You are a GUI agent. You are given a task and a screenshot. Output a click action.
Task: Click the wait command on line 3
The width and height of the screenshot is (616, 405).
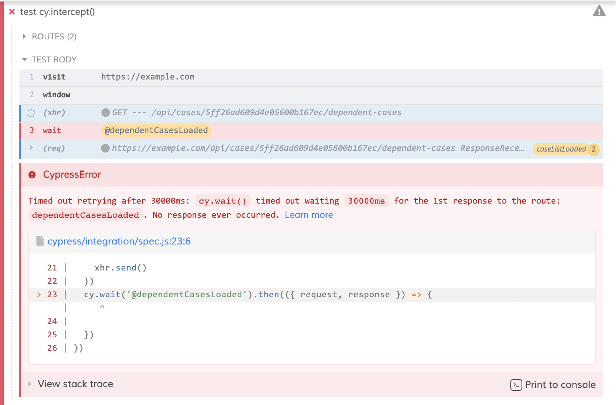coord(52,130)
